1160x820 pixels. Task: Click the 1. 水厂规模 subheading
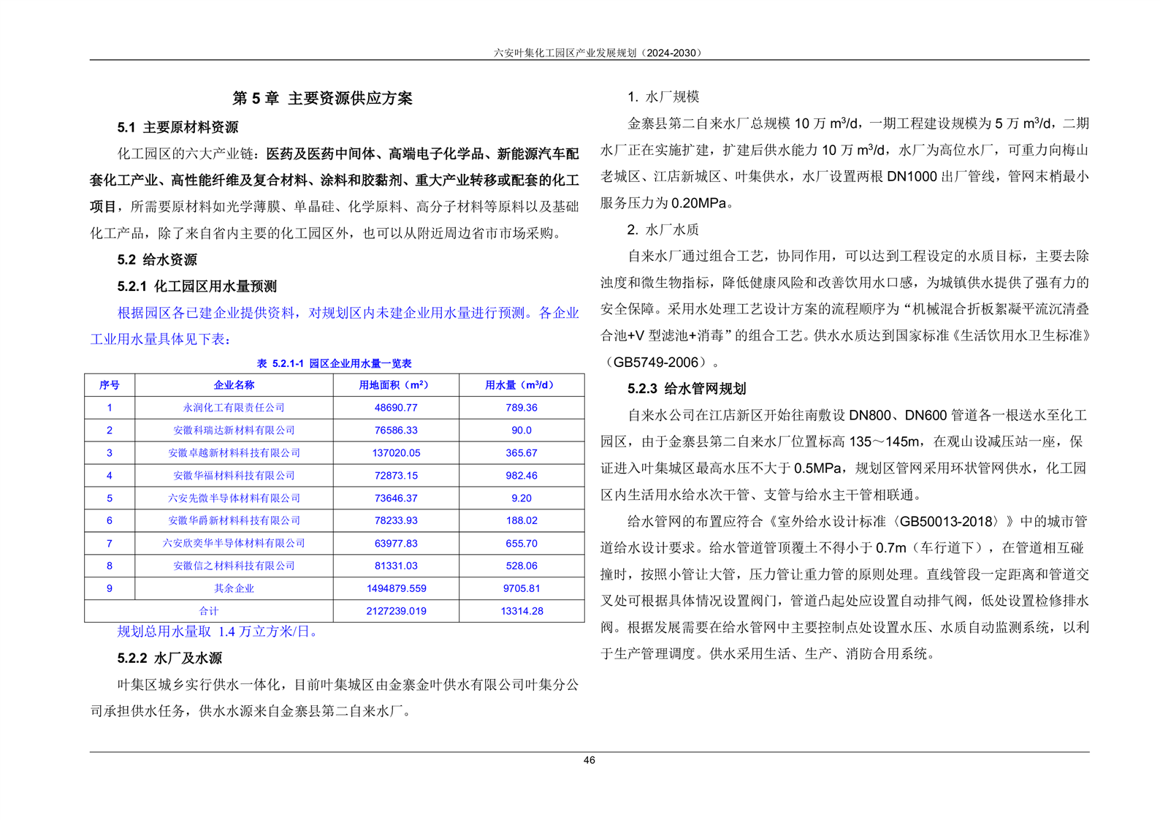[663, 96]
